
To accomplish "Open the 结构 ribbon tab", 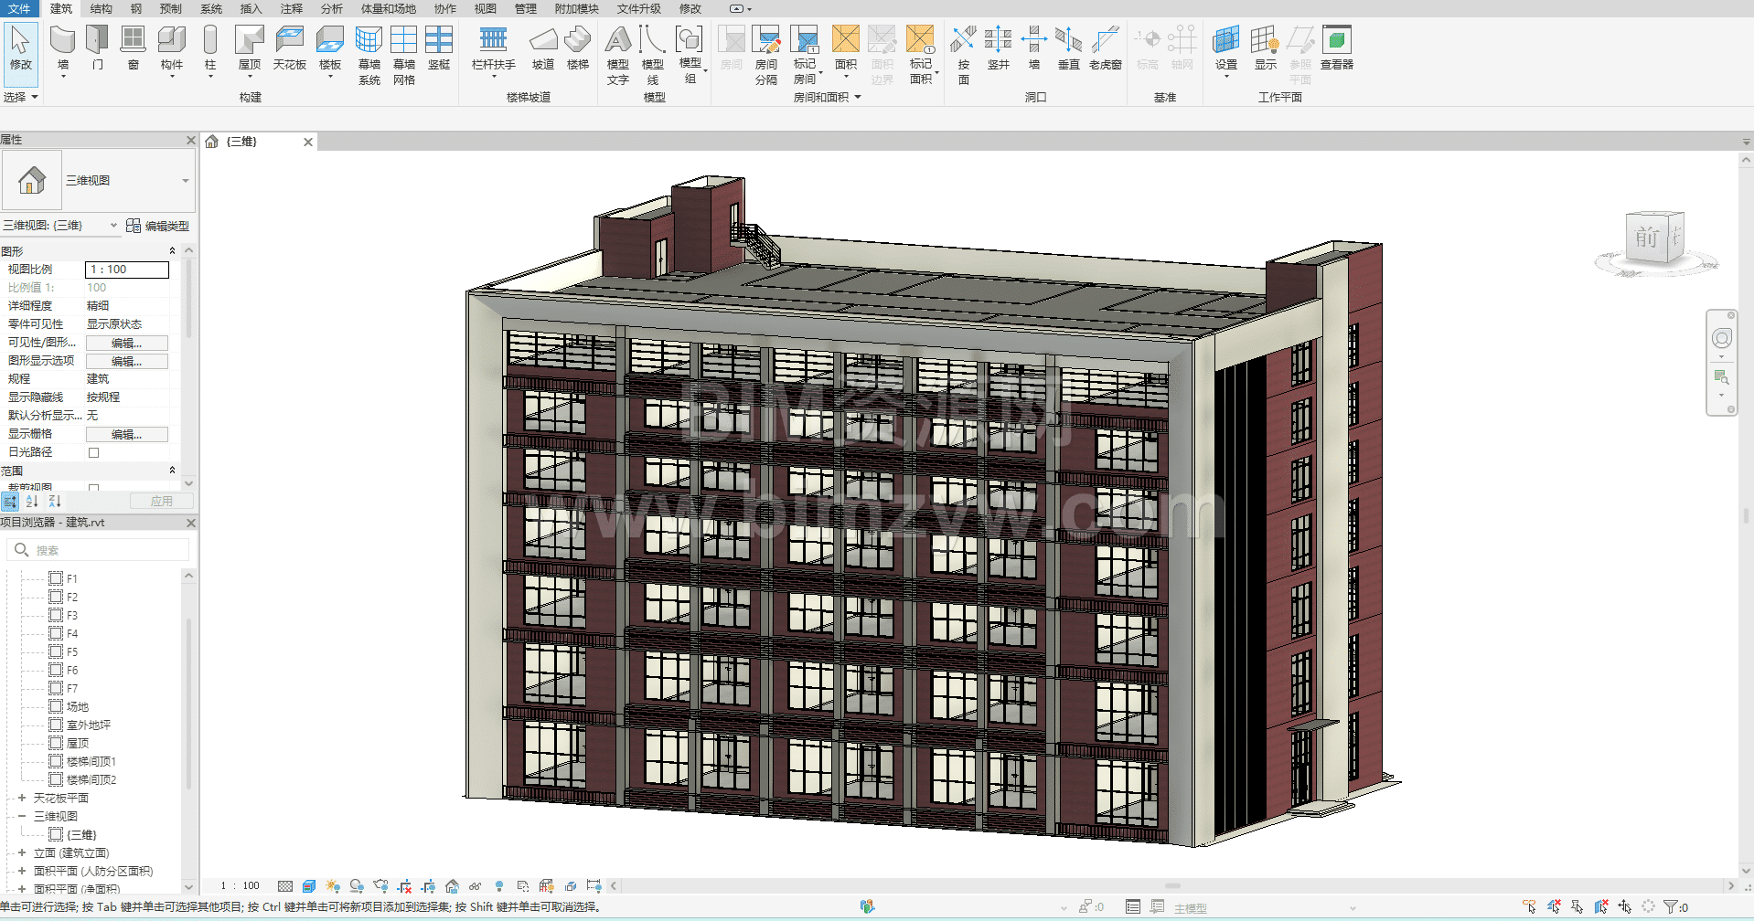I will click(x=101, y=8).
